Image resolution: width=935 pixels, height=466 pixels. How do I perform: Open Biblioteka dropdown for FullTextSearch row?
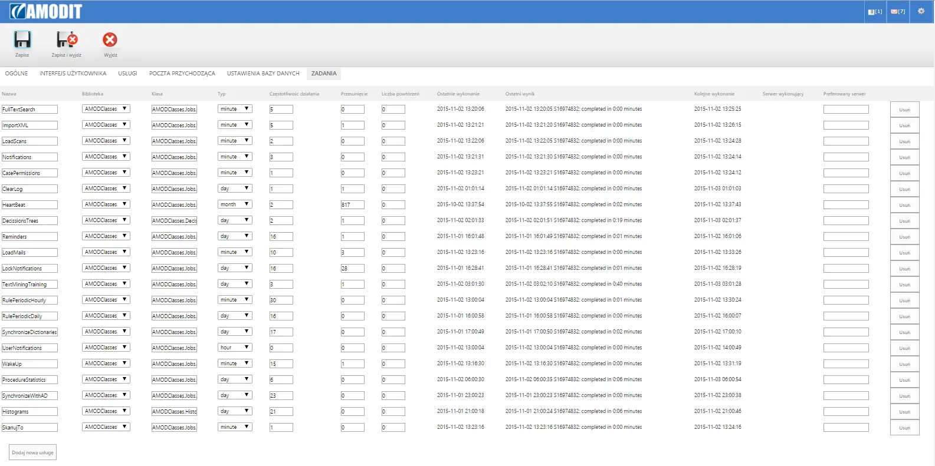pos(106,109)
